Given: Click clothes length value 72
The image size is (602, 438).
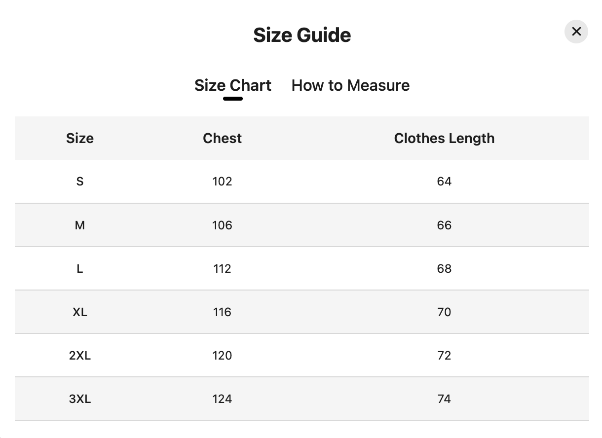Looking at the screenshot, I should point(444,356).
